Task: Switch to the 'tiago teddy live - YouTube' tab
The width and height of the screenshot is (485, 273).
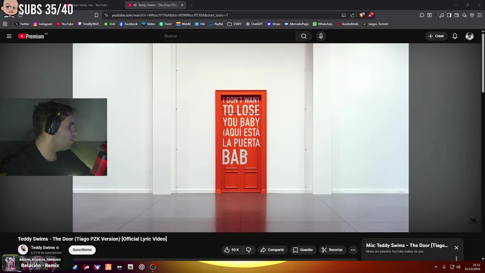Action: click(x=89, y=5)
